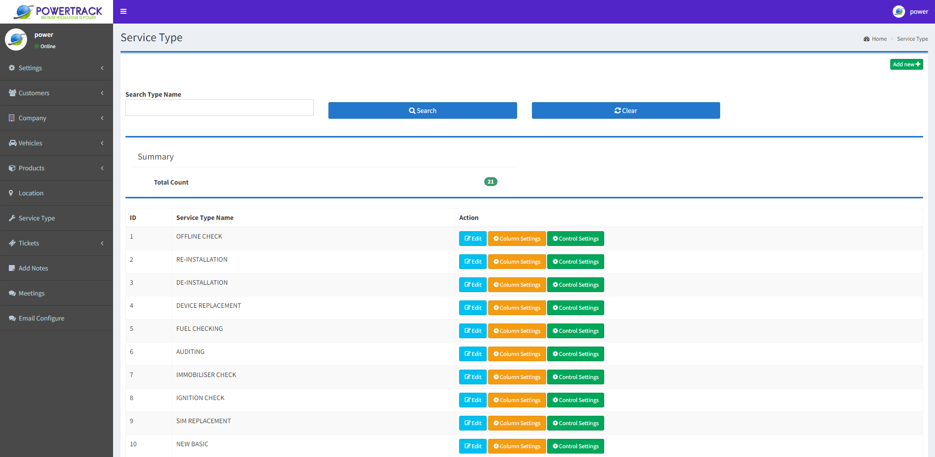Open the Products sidebar menu item
This screenshot has height=457, width=935.
pos(31,168)
